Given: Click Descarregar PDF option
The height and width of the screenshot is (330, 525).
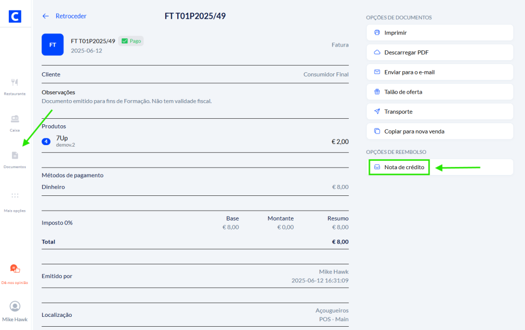Looking at the screenshot, I should (x=440, y=53).
